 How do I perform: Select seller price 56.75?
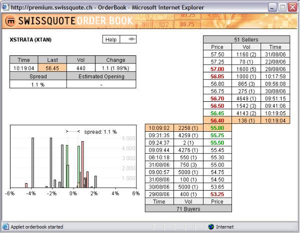tap(217, 91)
